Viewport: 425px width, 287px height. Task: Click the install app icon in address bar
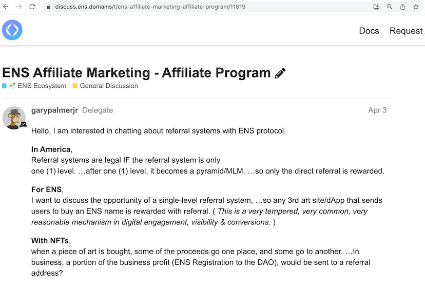click(x=376, y=7)
